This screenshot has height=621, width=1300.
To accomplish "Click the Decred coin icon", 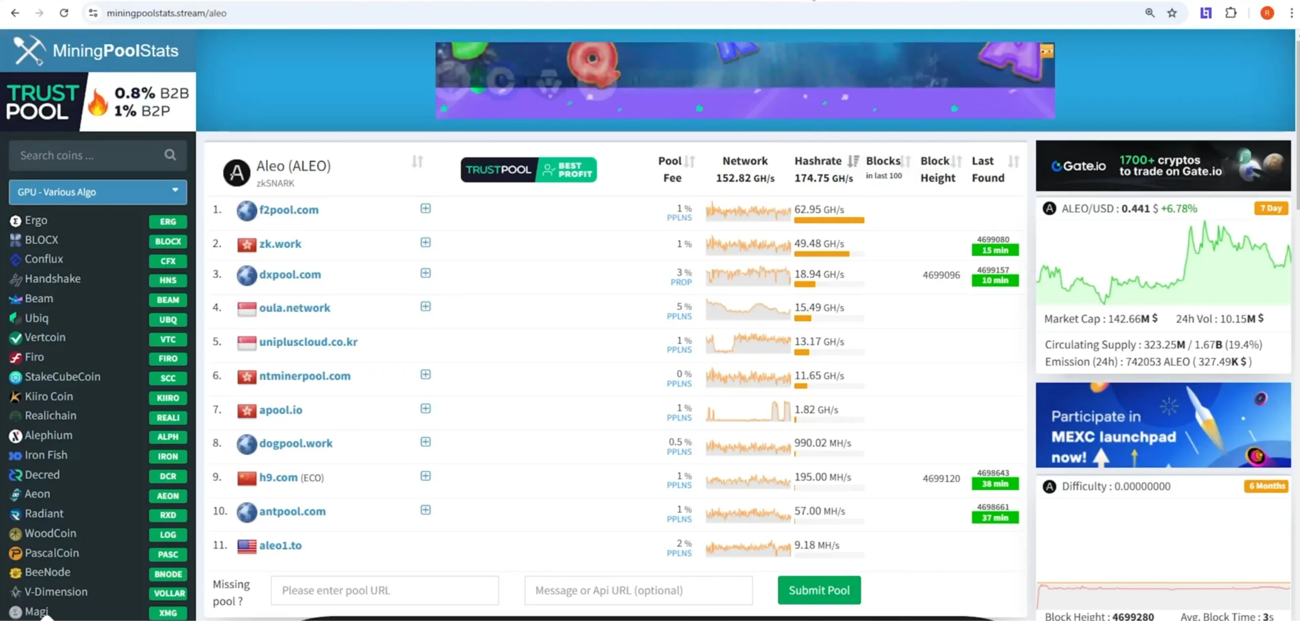I will (16, 475).
